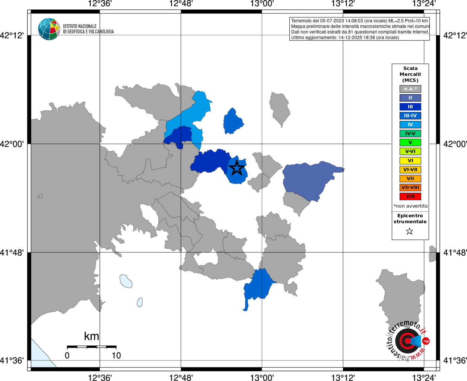Click the left axis 42°00' latitude label
The image size is (467, 381).
12,144
